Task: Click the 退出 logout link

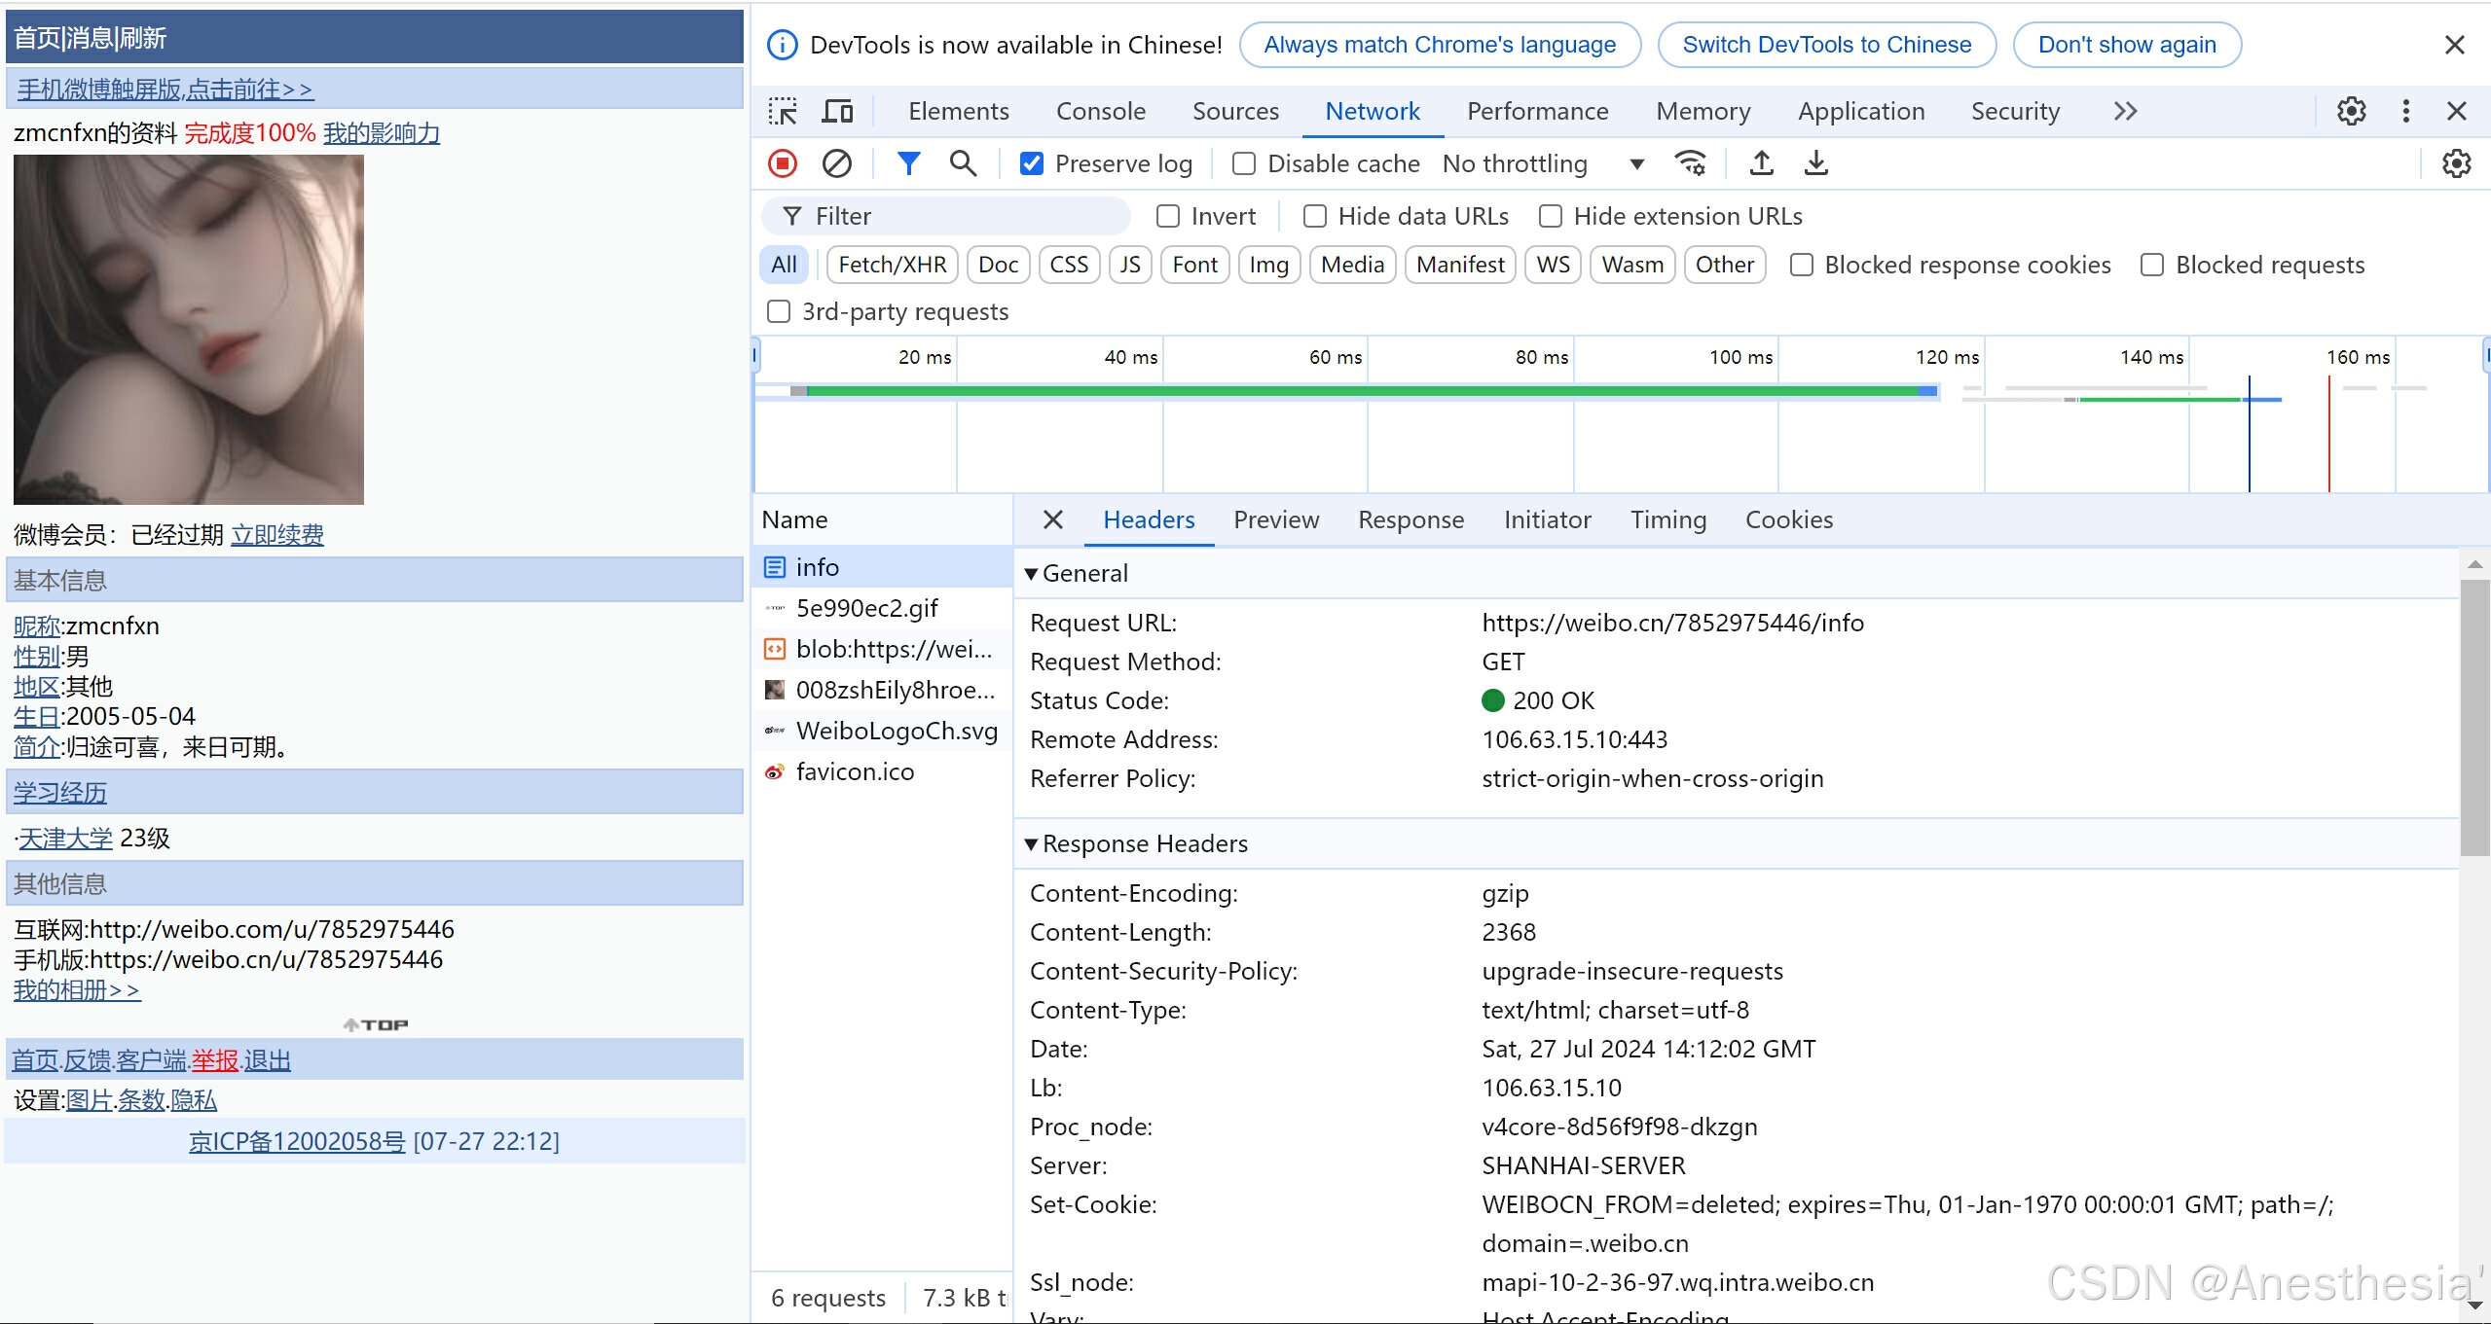Action: (x=268, y=1060)
